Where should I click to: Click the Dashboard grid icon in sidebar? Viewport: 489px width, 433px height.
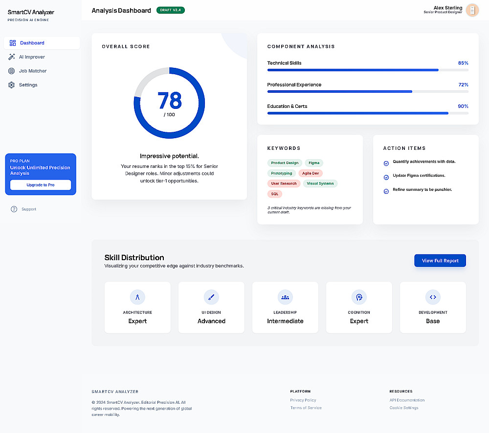[x=13, y=43]
